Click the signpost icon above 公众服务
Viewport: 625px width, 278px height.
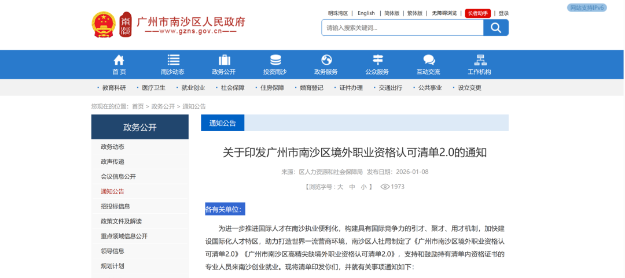click(x=377, y=60)
